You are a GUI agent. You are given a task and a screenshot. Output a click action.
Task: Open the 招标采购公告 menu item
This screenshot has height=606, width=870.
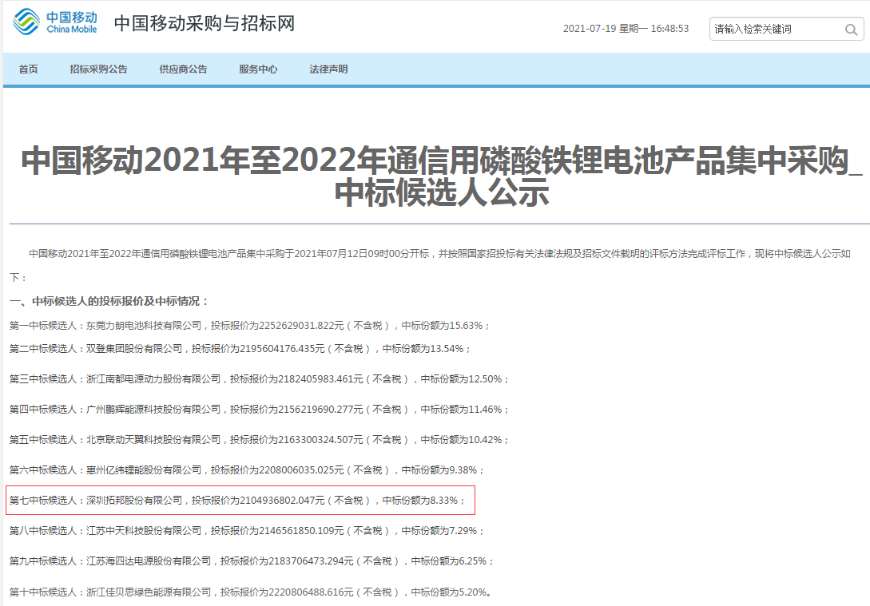click(98, 69)
